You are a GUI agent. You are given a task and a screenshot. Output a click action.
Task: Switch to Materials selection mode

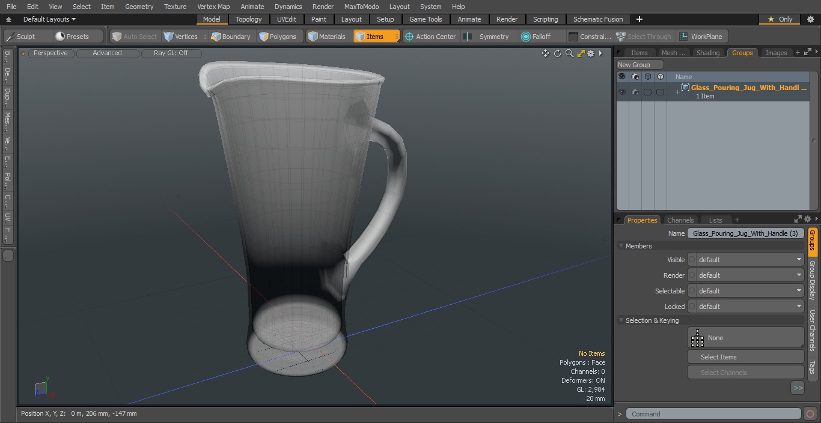pyautogui.click(x=327, y=37)
